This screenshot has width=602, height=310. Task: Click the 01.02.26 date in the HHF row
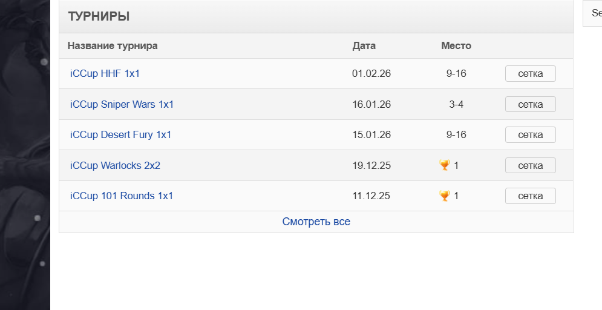pos(371,74)
